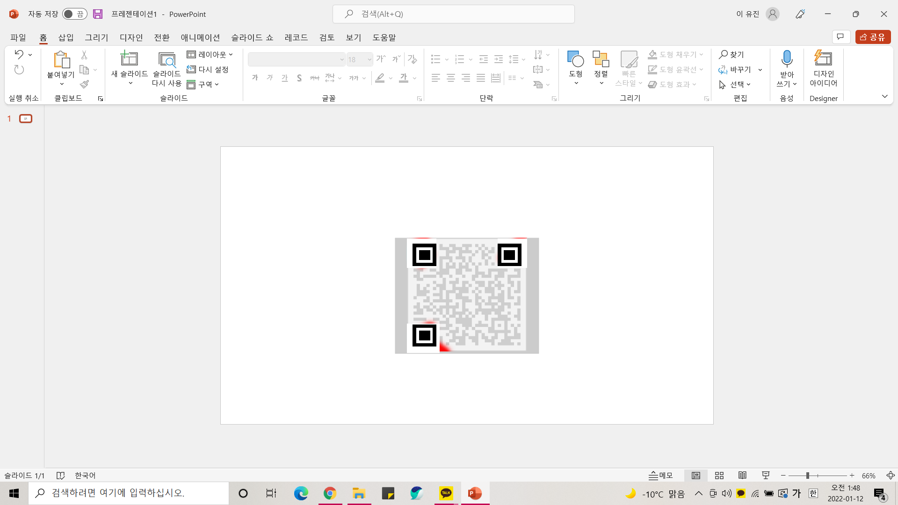
Task: Open font size 18 dropdown
Action: 369,59
